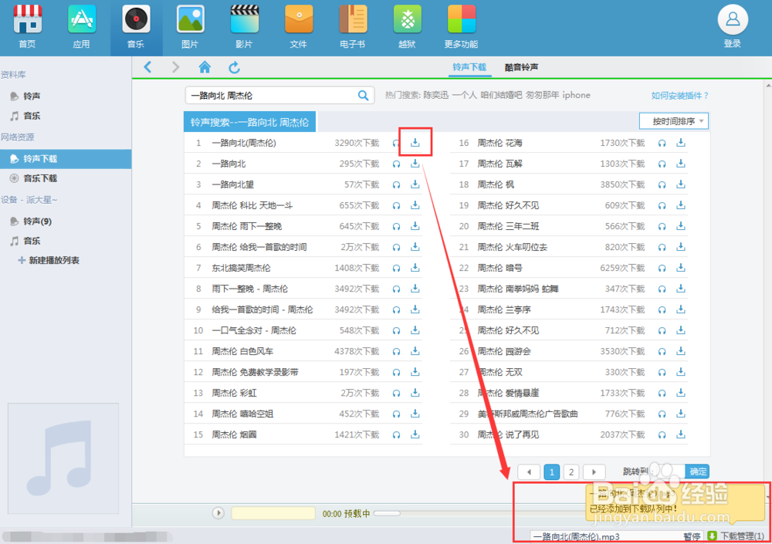Open the 电子书 ebooks section
772x544 pixels.
(353, 27)
